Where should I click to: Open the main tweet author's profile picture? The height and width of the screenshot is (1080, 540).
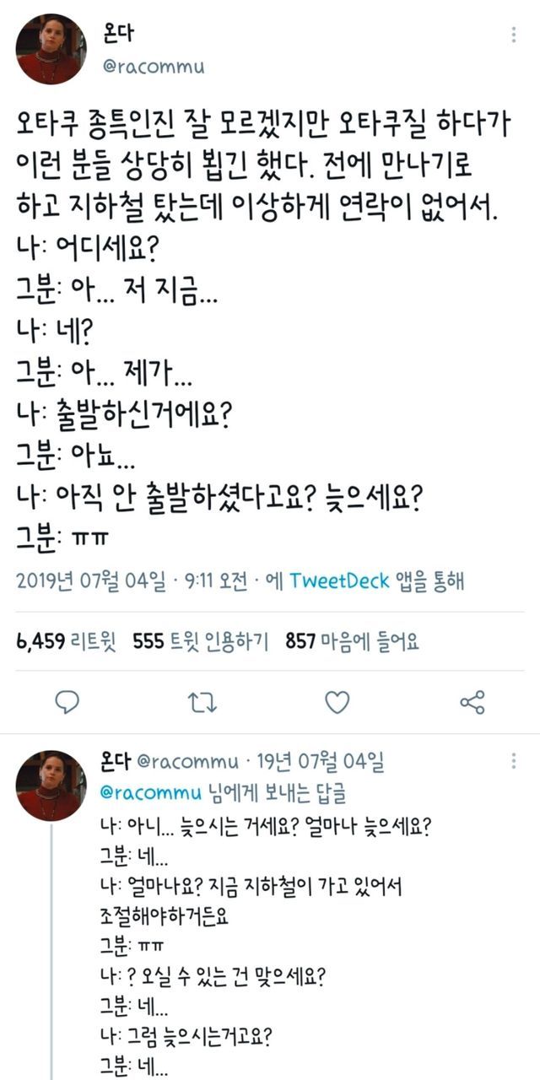tap(51, 49)
